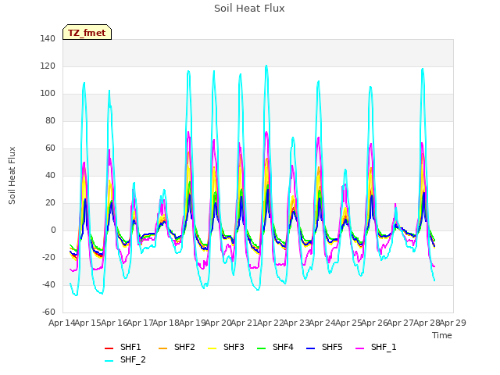Click the Apr 26 x-axis tick label

[375, 323]
